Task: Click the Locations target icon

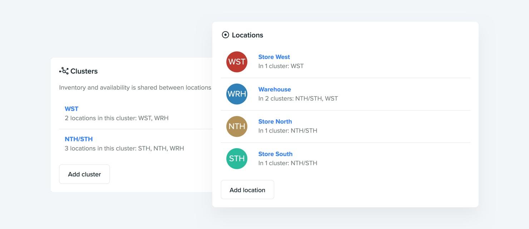Action: (225, 35)
